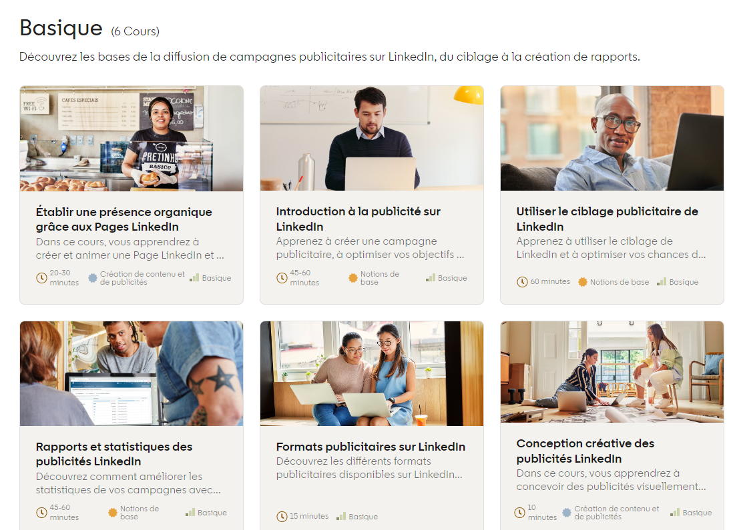
Task: Click the thumbnail of man with glasses
Action: pyautogui.click(x=612, y=138)
